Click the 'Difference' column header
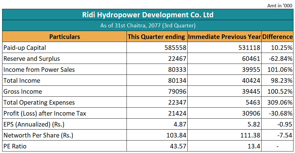 coord(277,37)
